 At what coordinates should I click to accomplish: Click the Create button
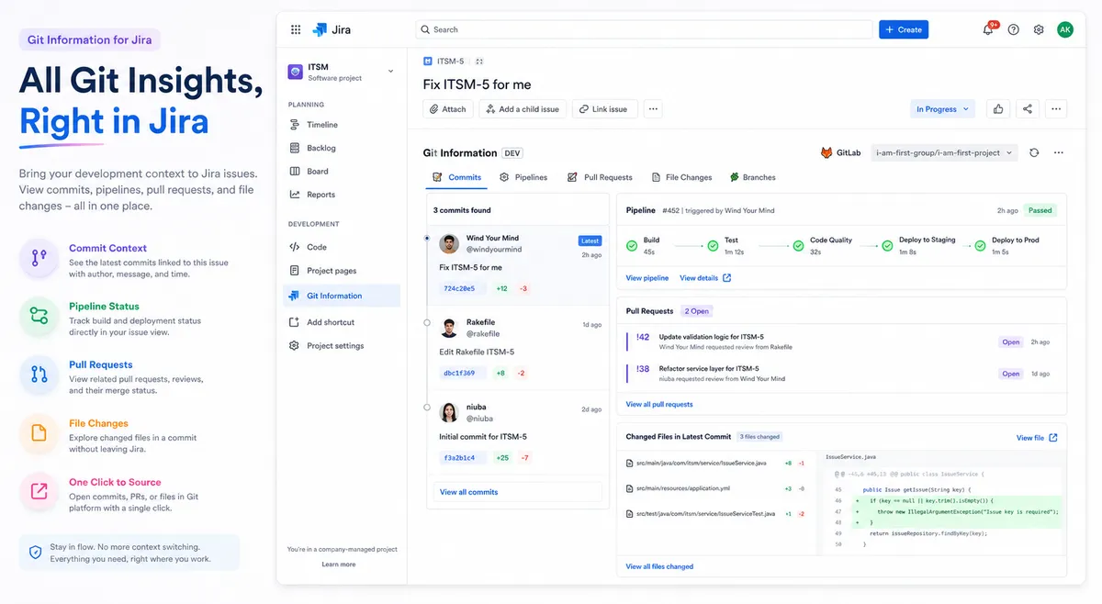[x=904, y=29]
